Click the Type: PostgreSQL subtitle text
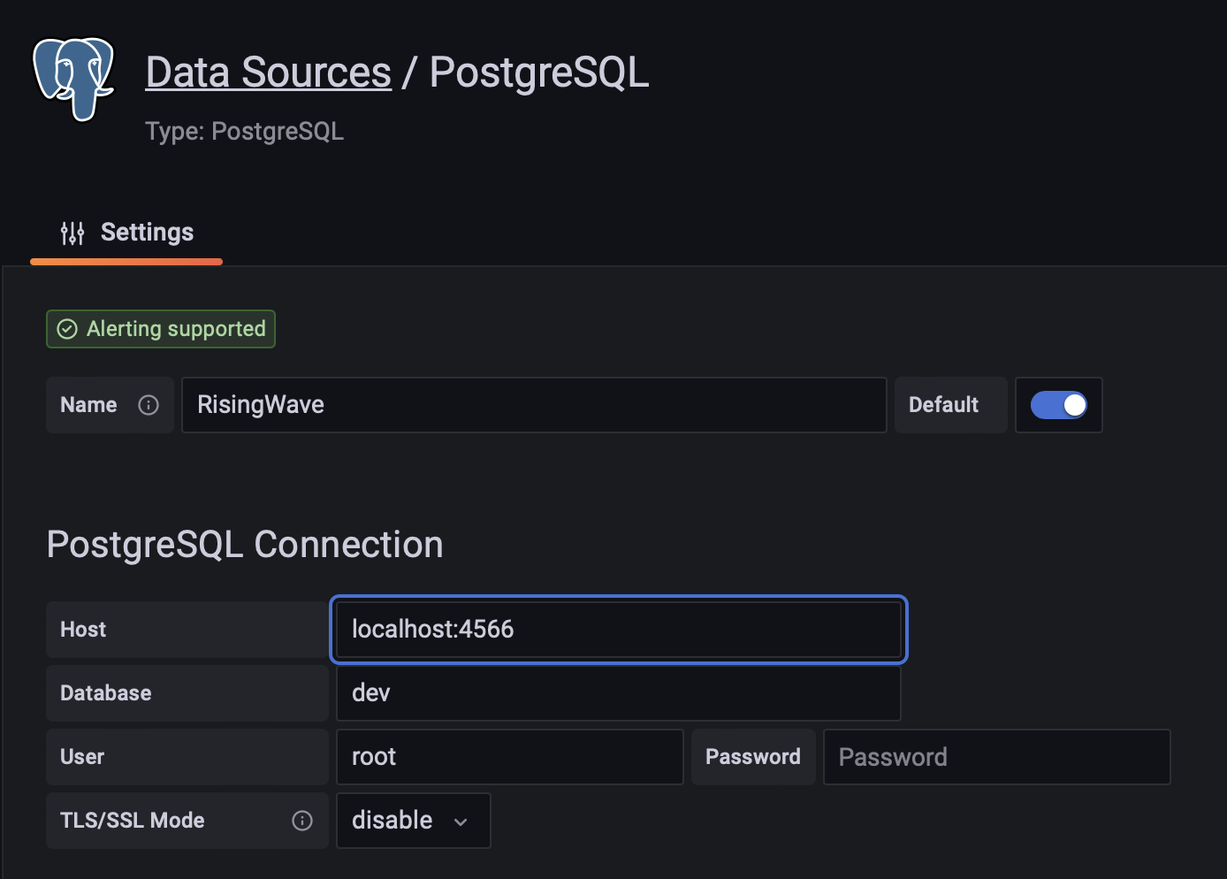 point(245,132)
